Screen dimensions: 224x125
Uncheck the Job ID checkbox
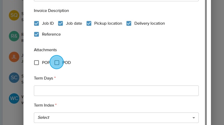click(36, 23)
